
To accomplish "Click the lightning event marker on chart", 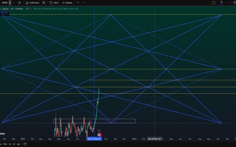I will coord(99,131).
